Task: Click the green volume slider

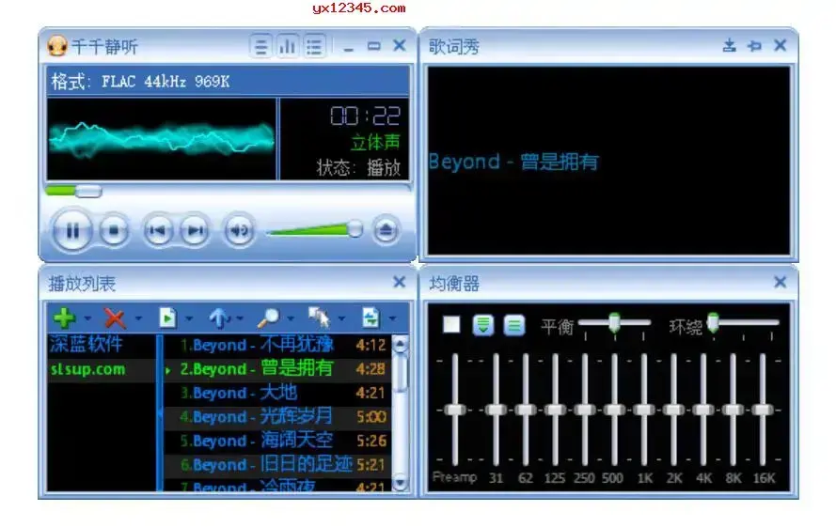Action: click(x=315, y=229)
